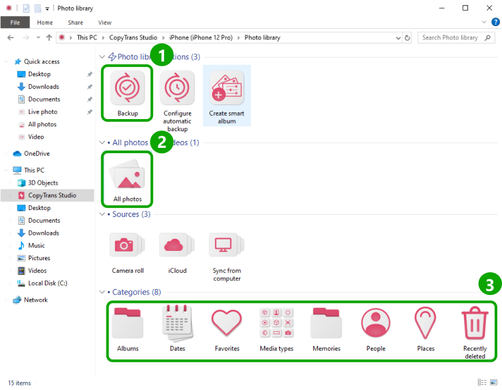This screenshot has width=502, height=390.
Task: Click CopyTrans Studio in the breadcrumb
Action: 133,37
